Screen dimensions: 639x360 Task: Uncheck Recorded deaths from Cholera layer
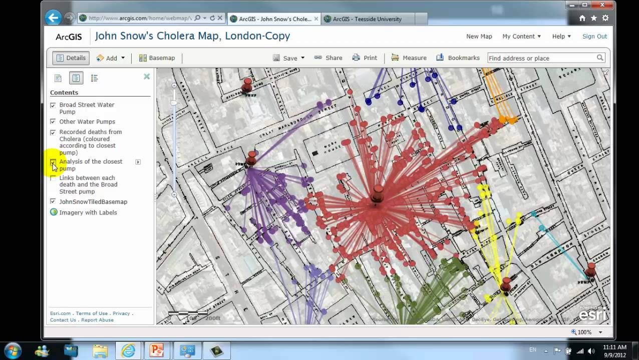pos(53,132)
